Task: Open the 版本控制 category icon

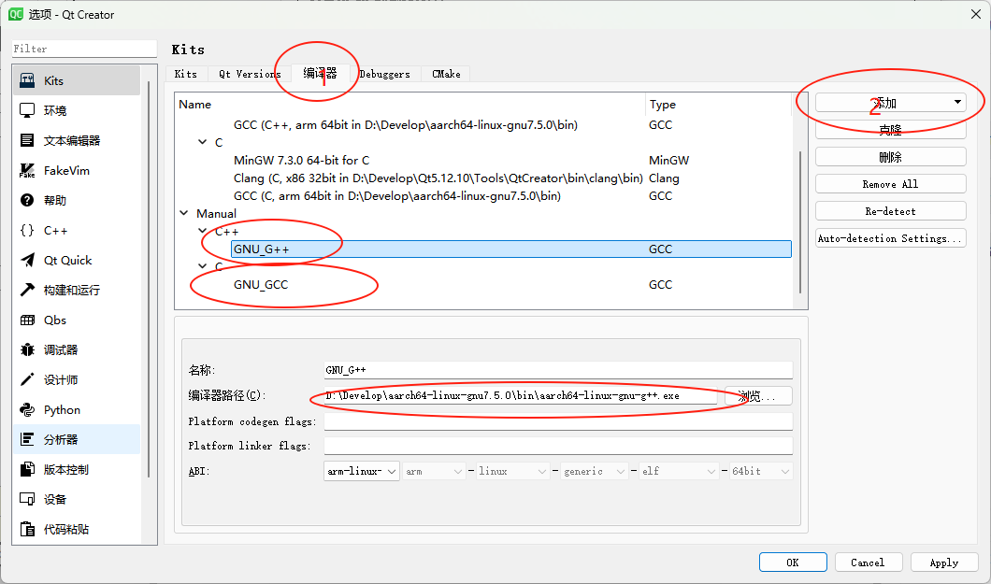Action: point(27,469)
